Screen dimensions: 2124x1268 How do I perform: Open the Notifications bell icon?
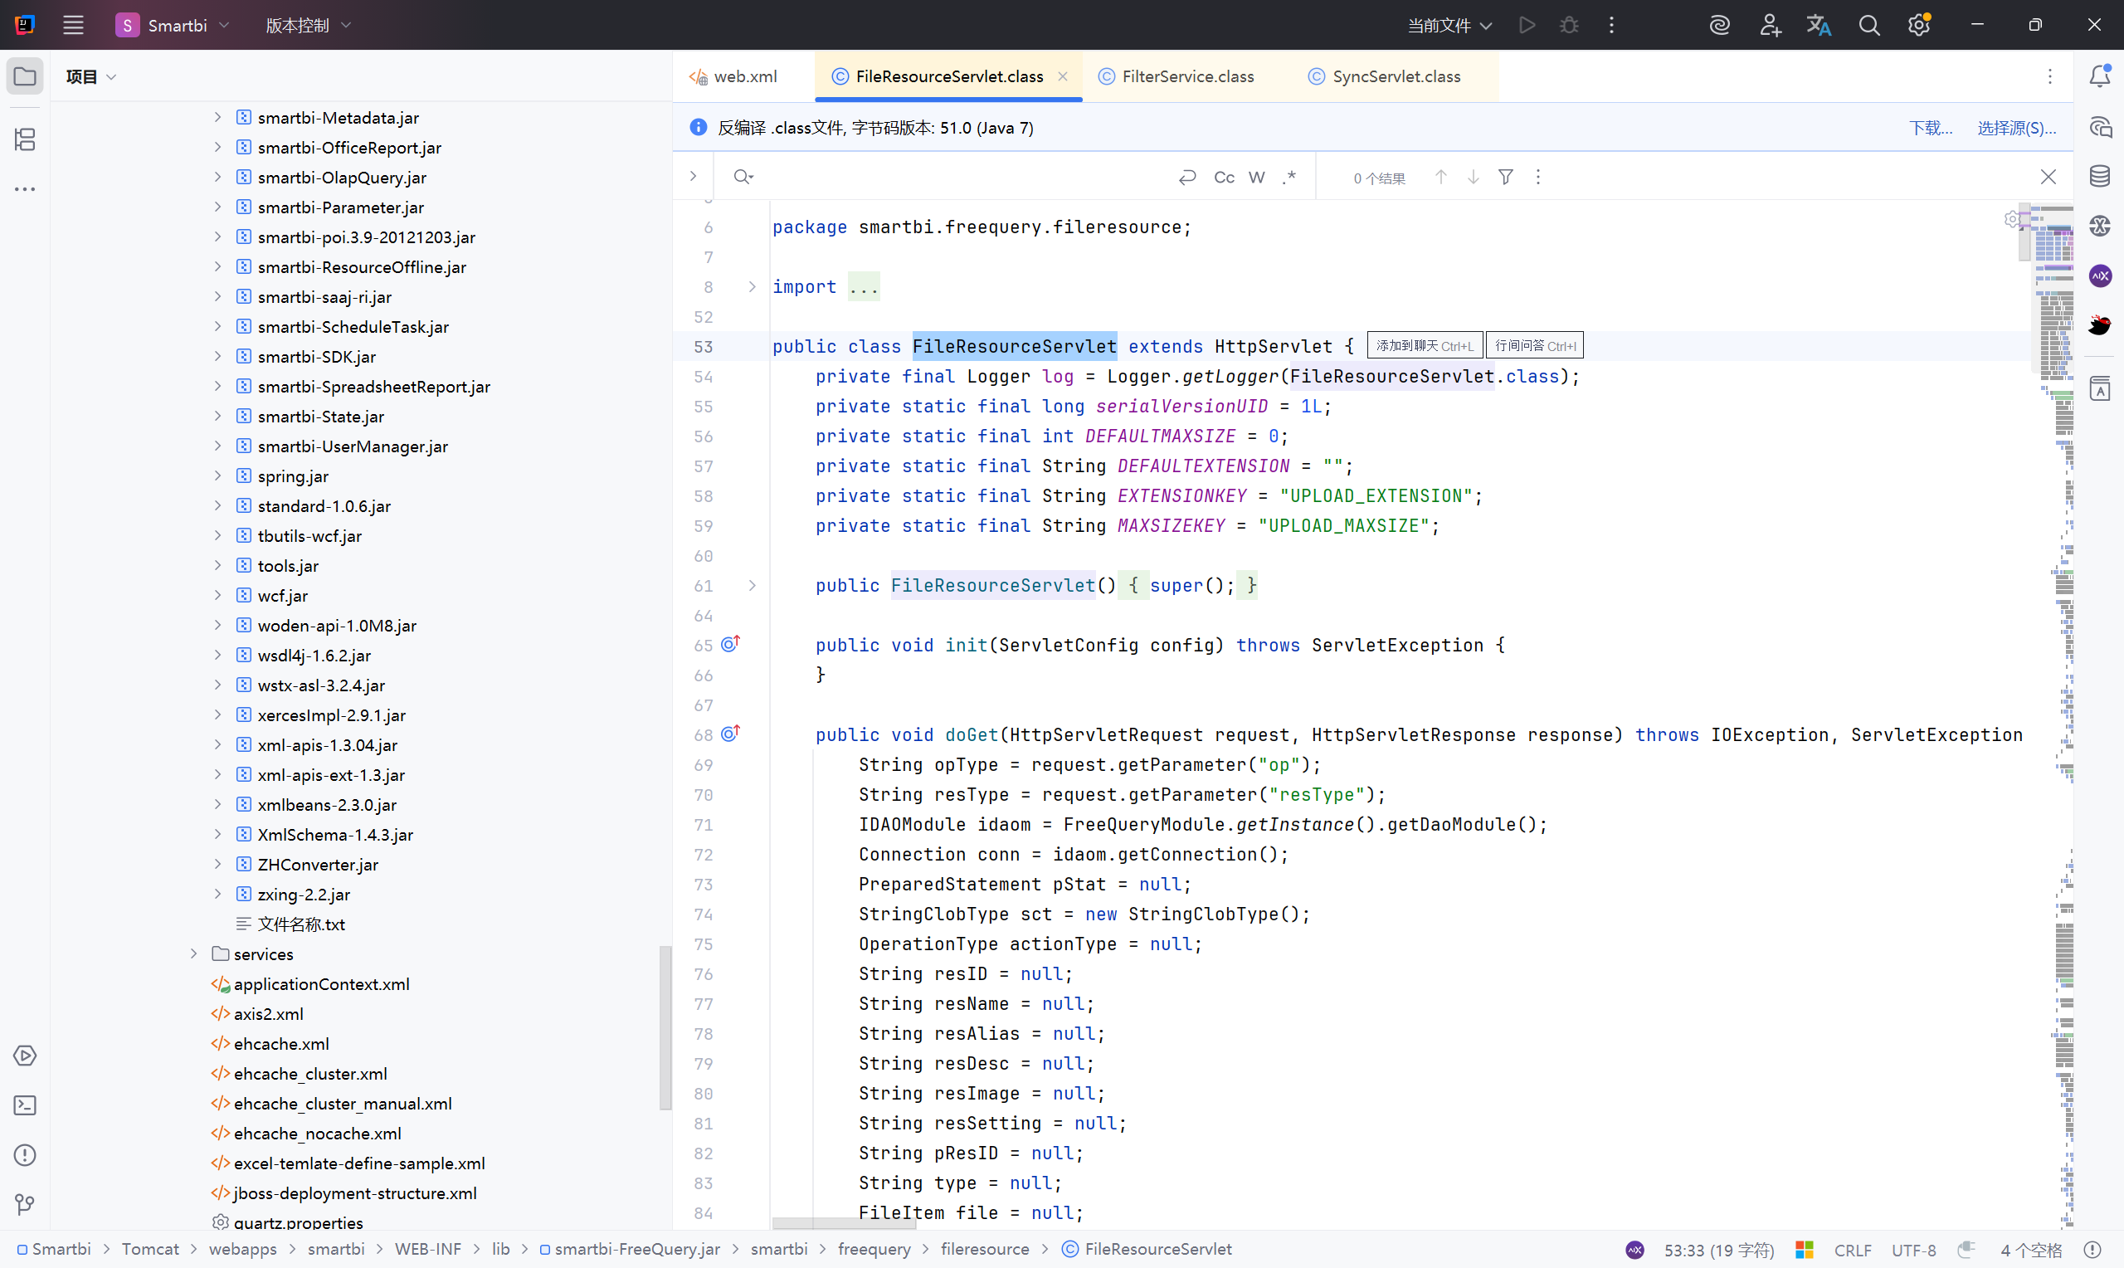point(2100,76)
